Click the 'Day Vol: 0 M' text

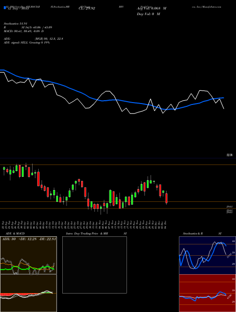[148, 14]
